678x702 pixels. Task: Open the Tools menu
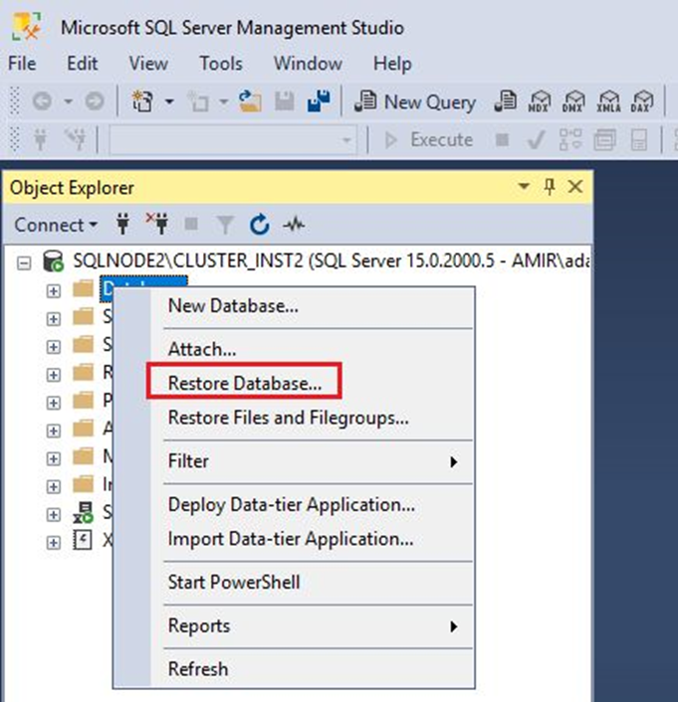(x=220, y=63)
